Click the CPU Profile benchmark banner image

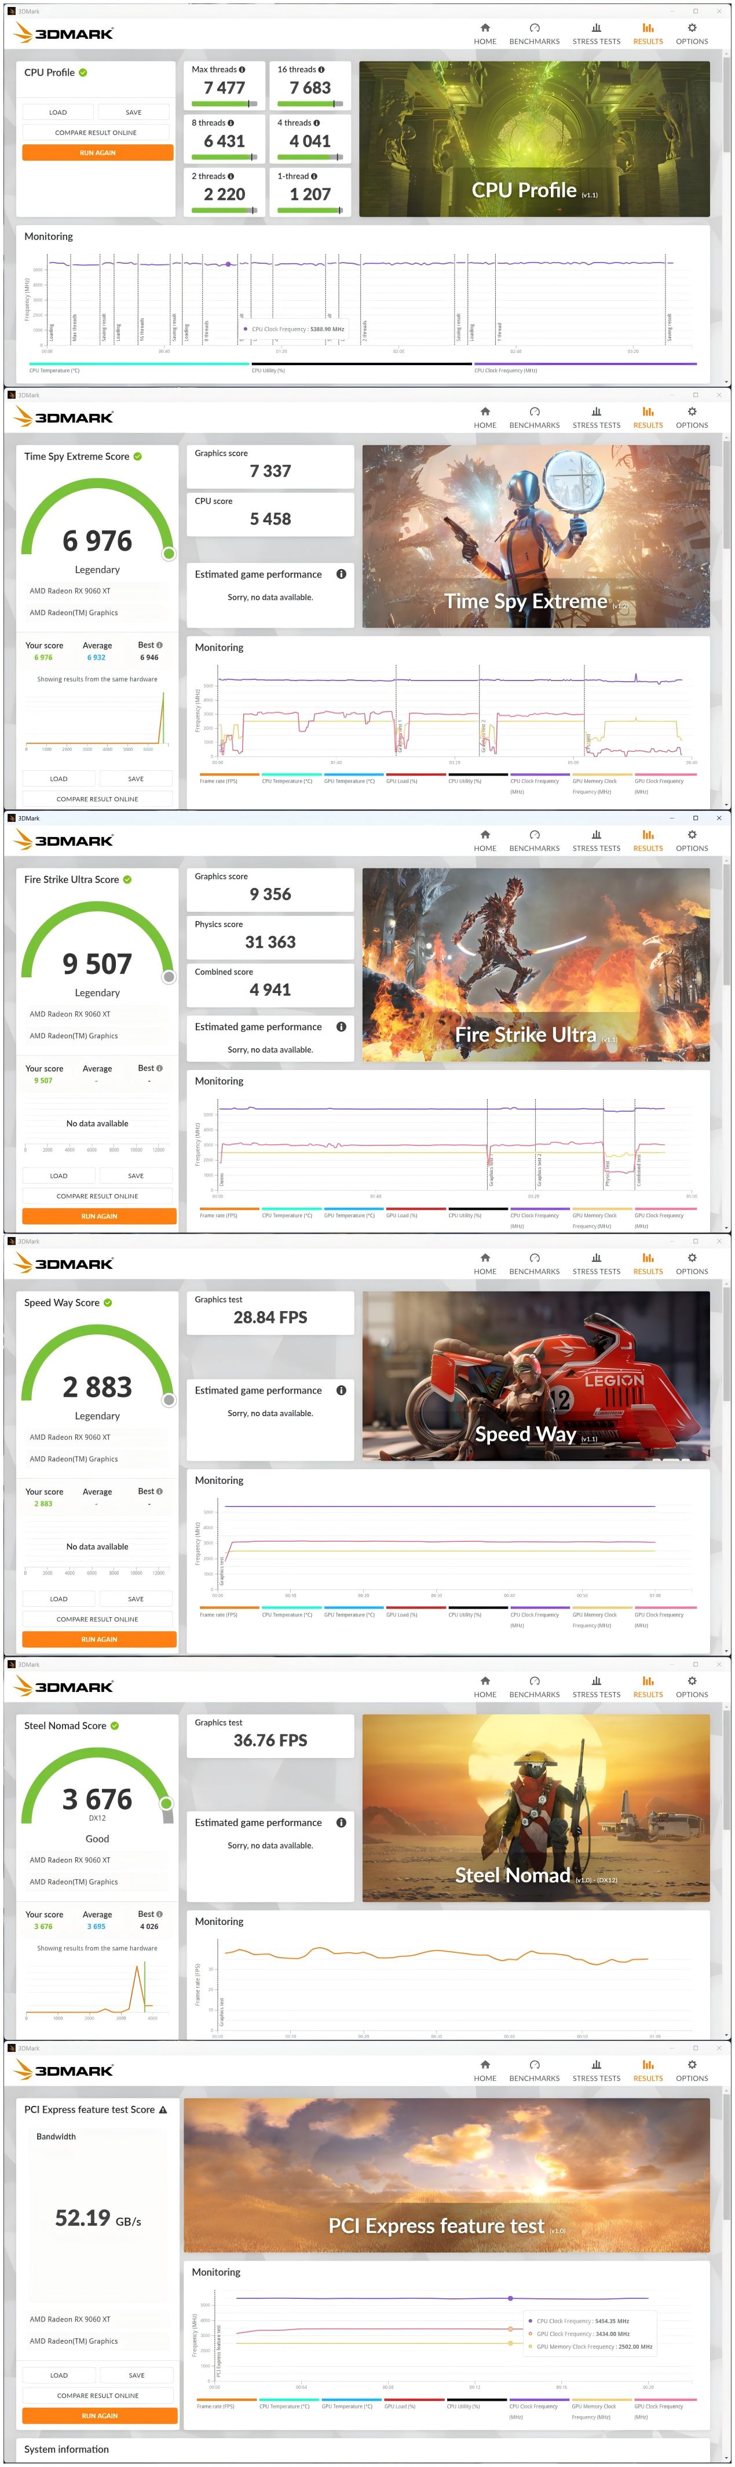tap(534, 139)
